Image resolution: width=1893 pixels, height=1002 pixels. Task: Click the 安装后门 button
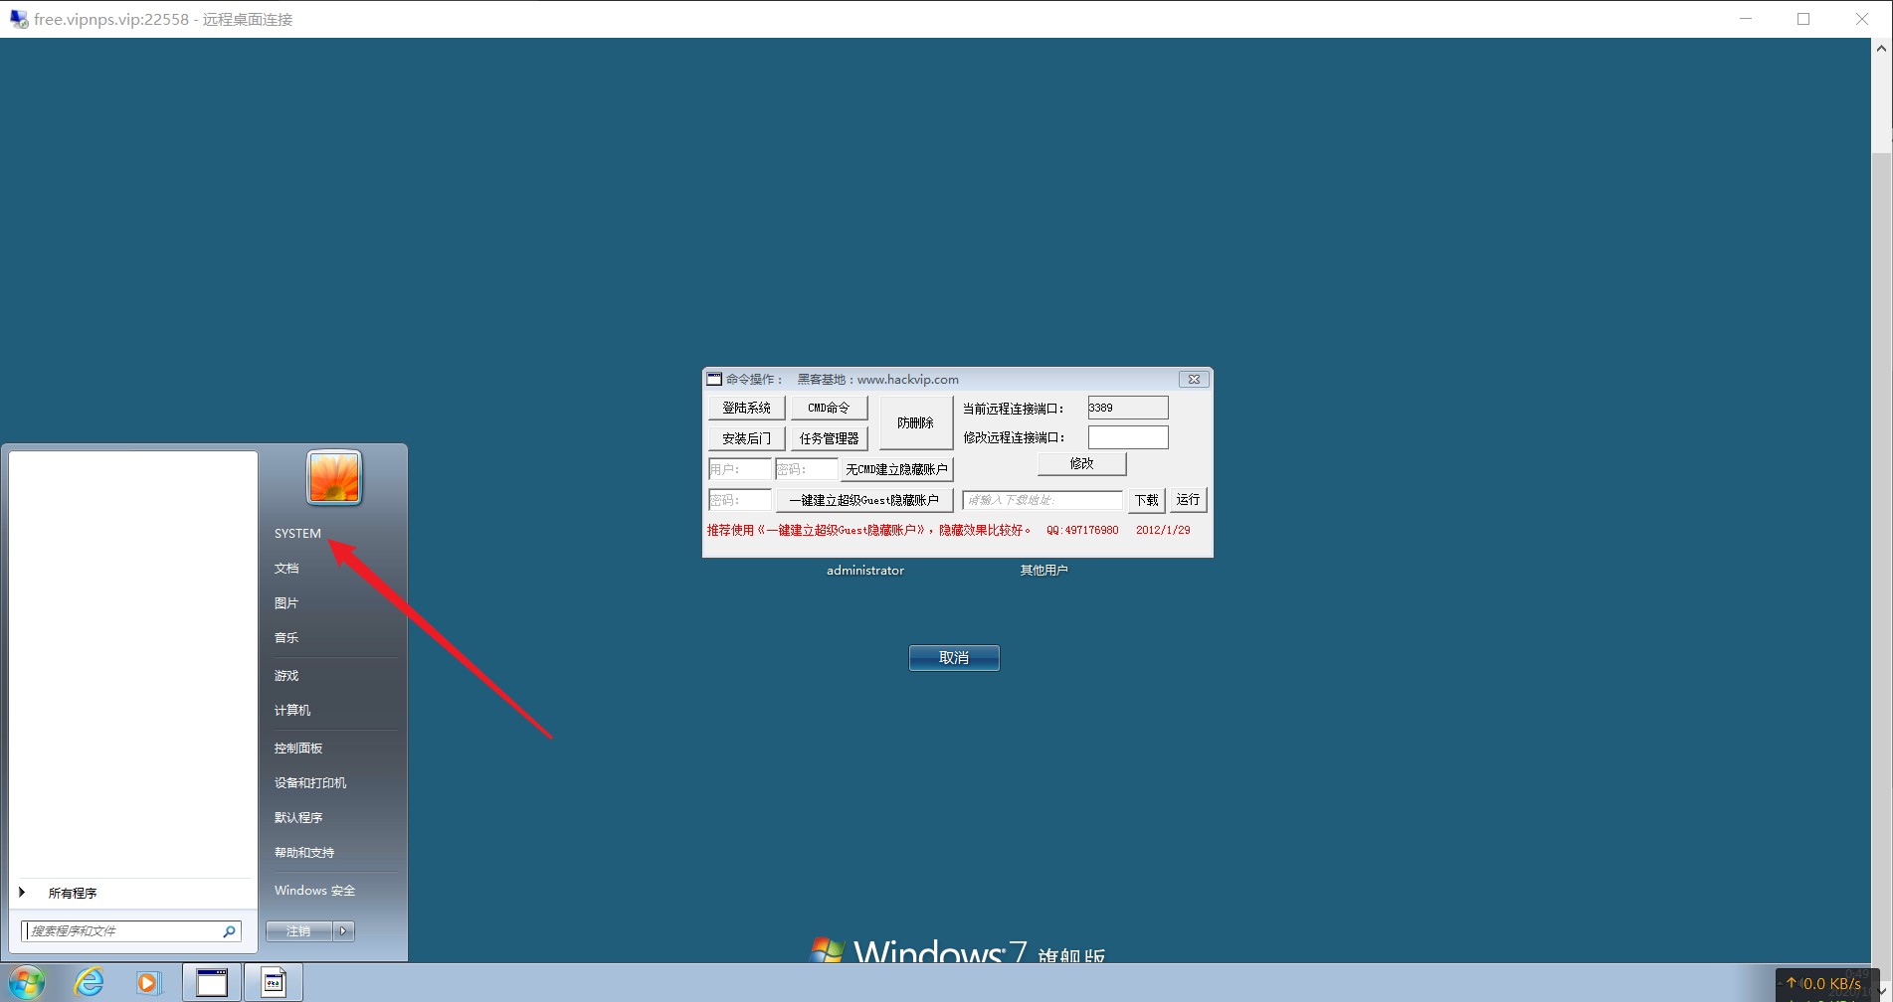746,438
